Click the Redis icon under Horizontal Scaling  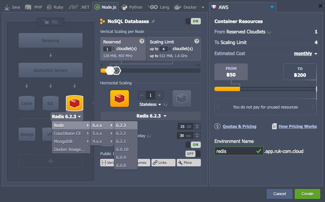click(120, 98)
